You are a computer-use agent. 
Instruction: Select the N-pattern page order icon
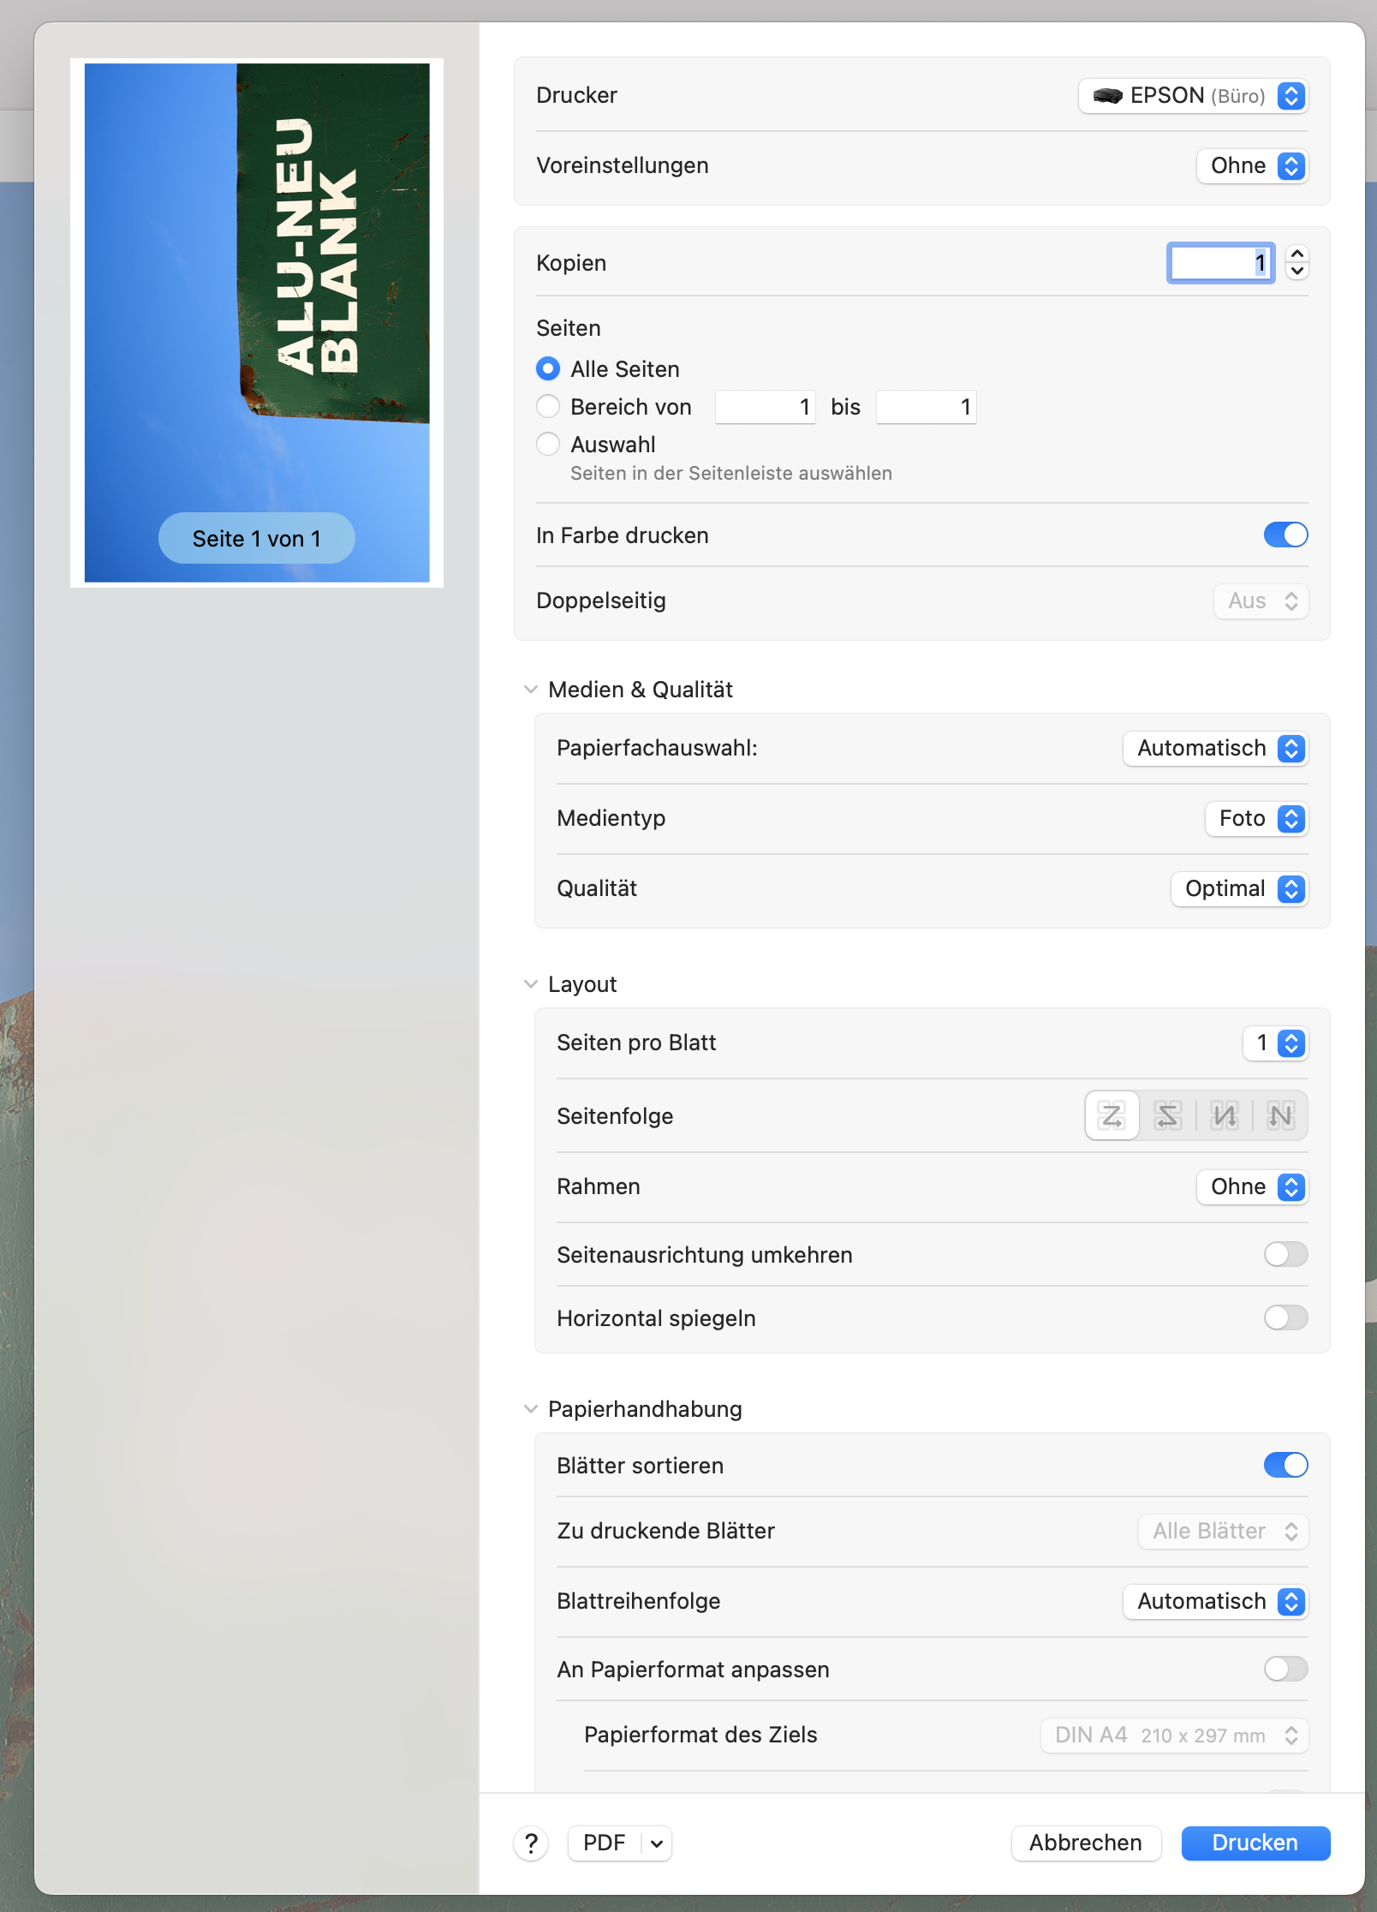pyautogui.click(x=1280, y=1115)
